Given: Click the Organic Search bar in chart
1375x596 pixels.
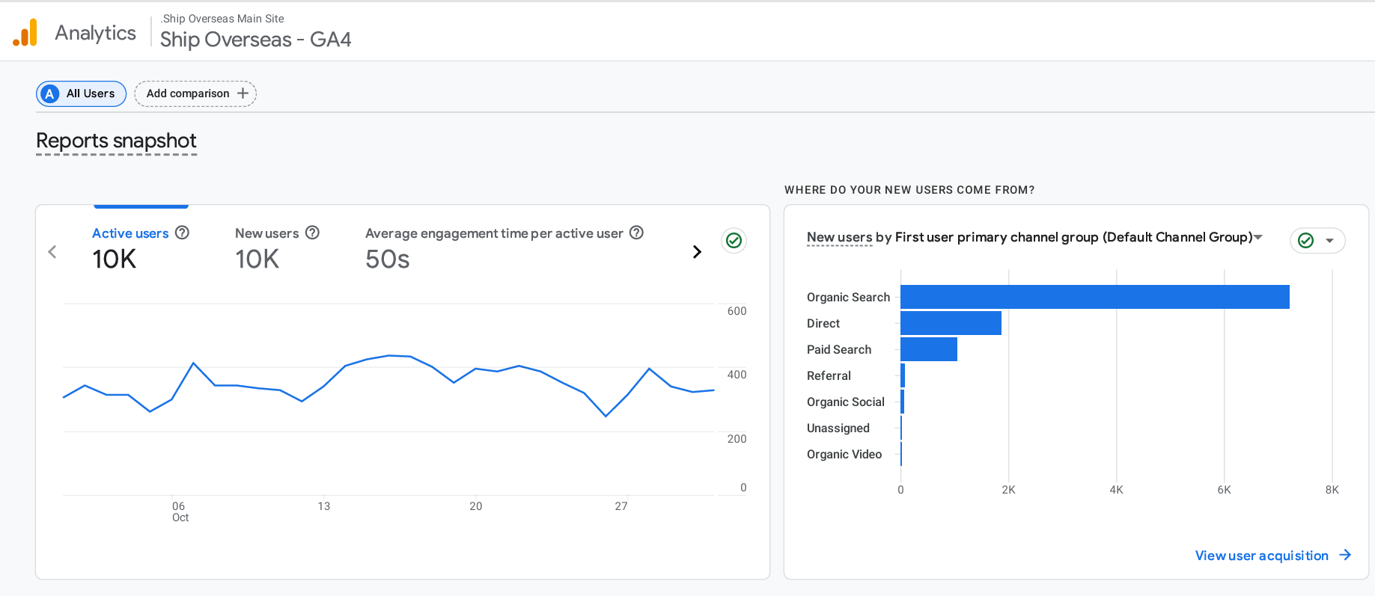Looking at the screenshot, I should tap(1095, 297).
